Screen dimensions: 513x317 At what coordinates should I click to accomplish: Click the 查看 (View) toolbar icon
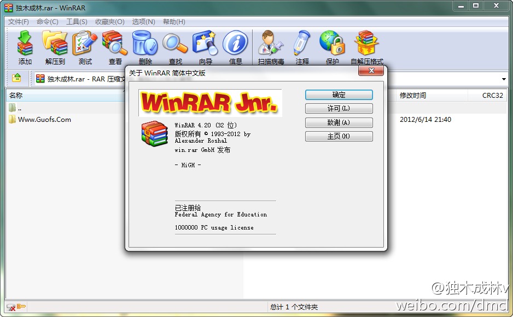click(115, 43)
